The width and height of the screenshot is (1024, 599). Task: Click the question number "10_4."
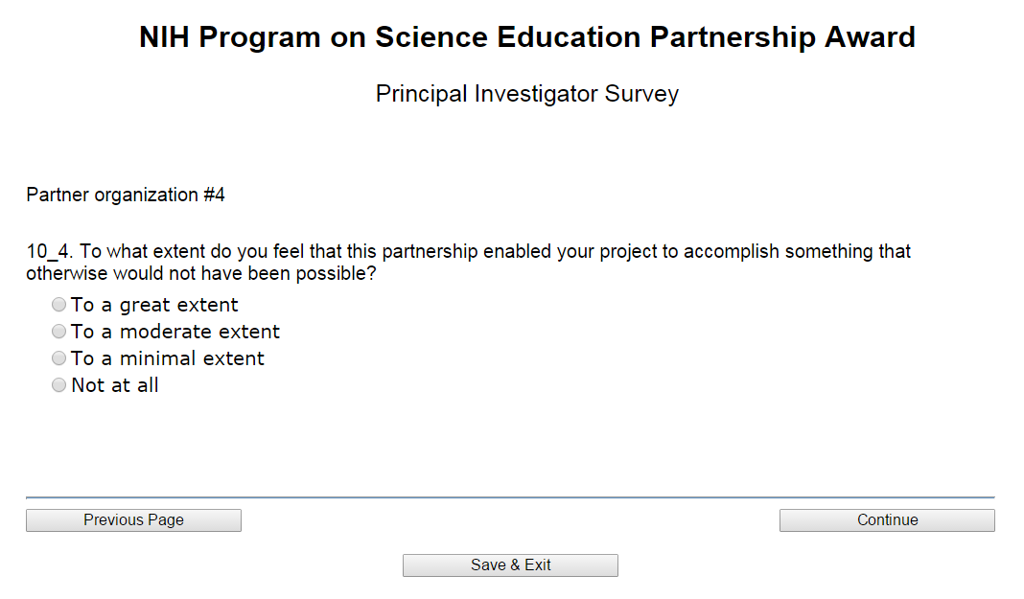(50, 252)
